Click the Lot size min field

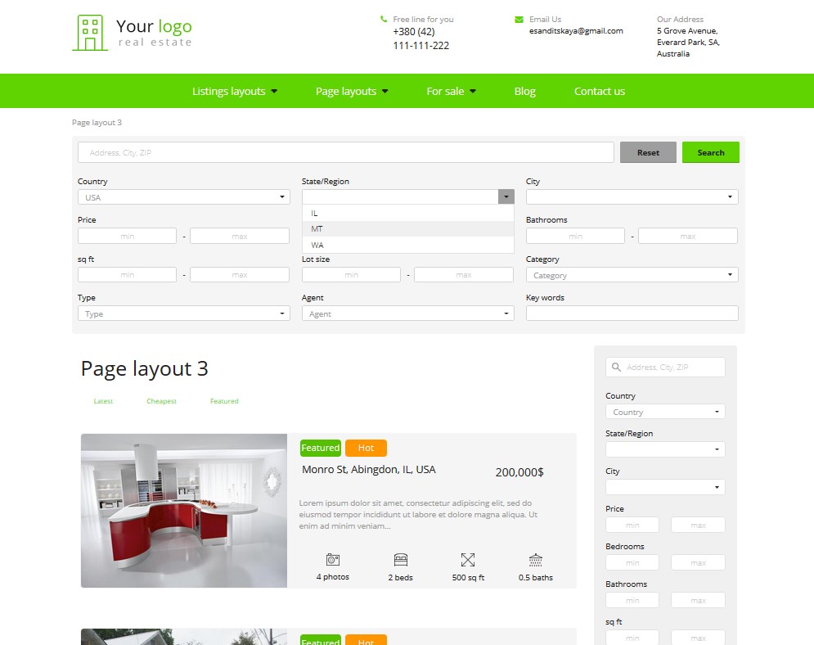pos(352,275)
